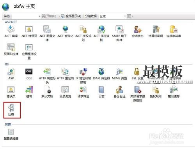Open ISAPI 筛选器 feature
The height and width of the screenshot is (149, 195).
(x=101, y=74)
